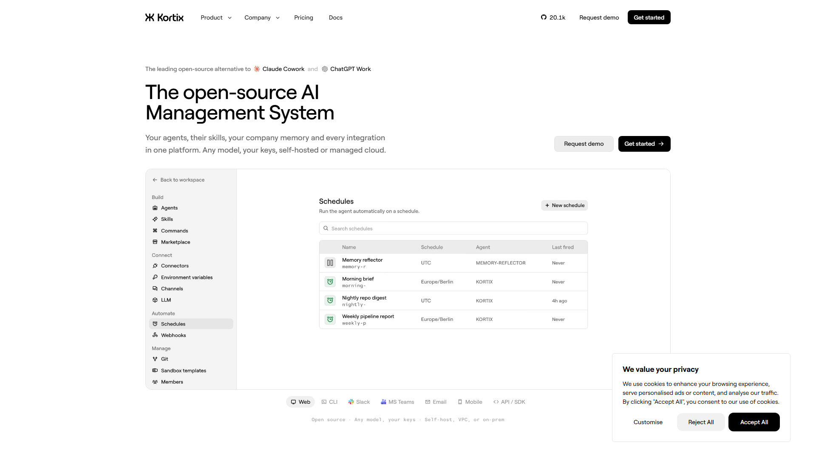This screenshot has width=816, height=459.
Task: Click the MS Teams logo icon
Action: pyautogui.click(x=383, y=402)
